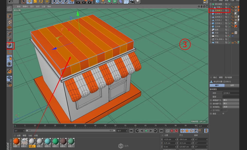This screenshot has width=247, height=150.
Task: Open the 使用颜色 关闭 dropdown
Action: [231, 107]
